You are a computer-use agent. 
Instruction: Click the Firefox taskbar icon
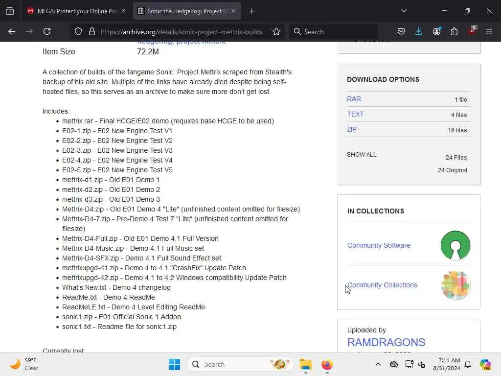327,364
